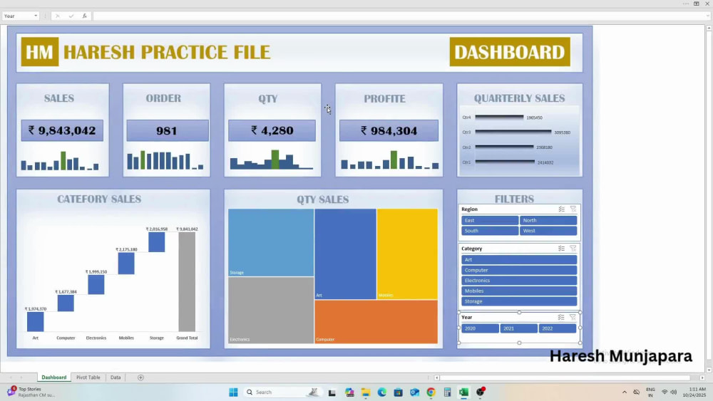This screenshot has width=713, height=401.
Task: Open the ENG IN language indicator
Action: [651, 392]
